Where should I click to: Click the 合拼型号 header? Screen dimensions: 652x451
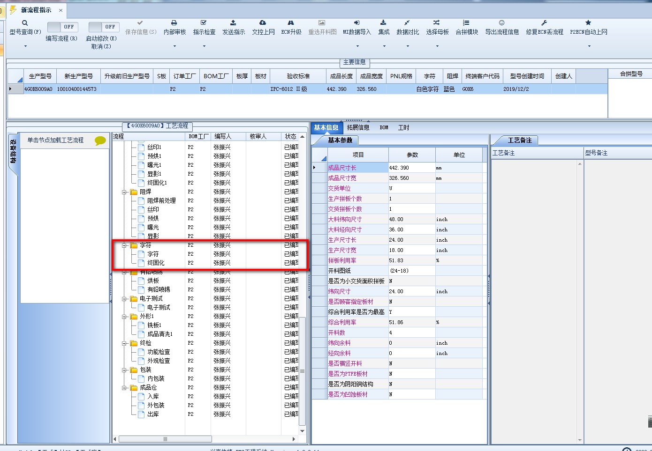tap(631, 74)
